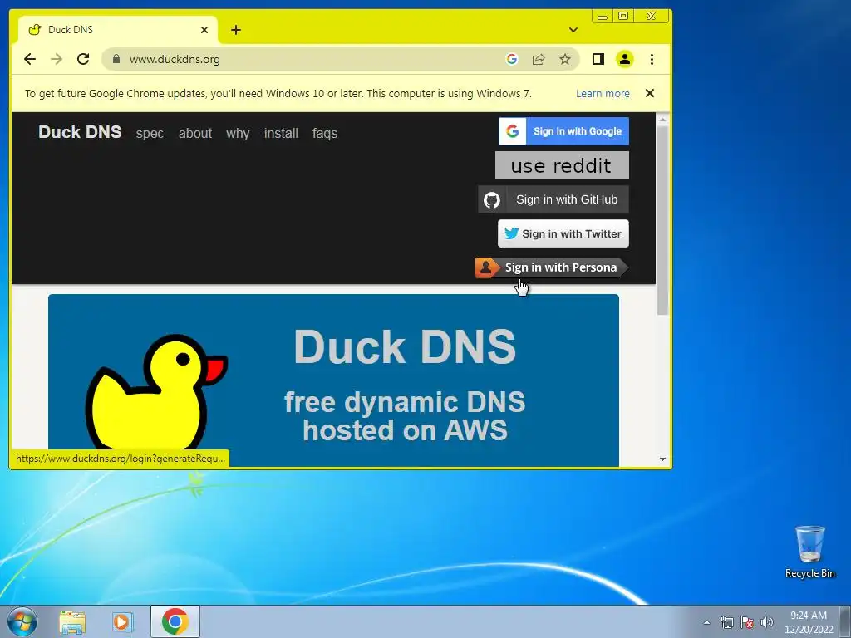The height and width of the screenshot is (638, 851).
Task: Go back using Chrome's back arrow
Action: (30, 59)
